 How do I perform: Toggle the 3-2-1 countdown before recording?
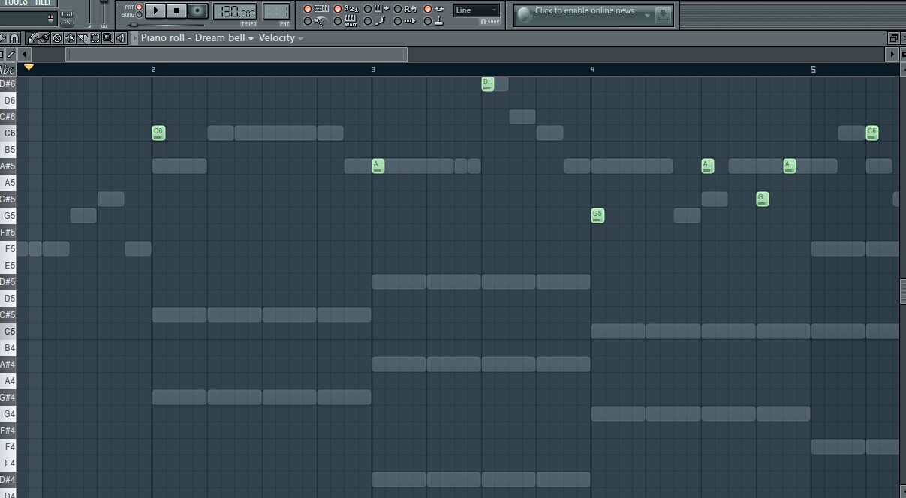[x=347, y=9]
